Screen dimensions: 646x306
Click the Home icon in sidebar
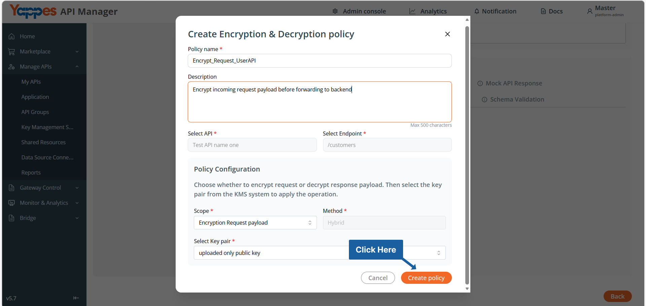(11, 36)
